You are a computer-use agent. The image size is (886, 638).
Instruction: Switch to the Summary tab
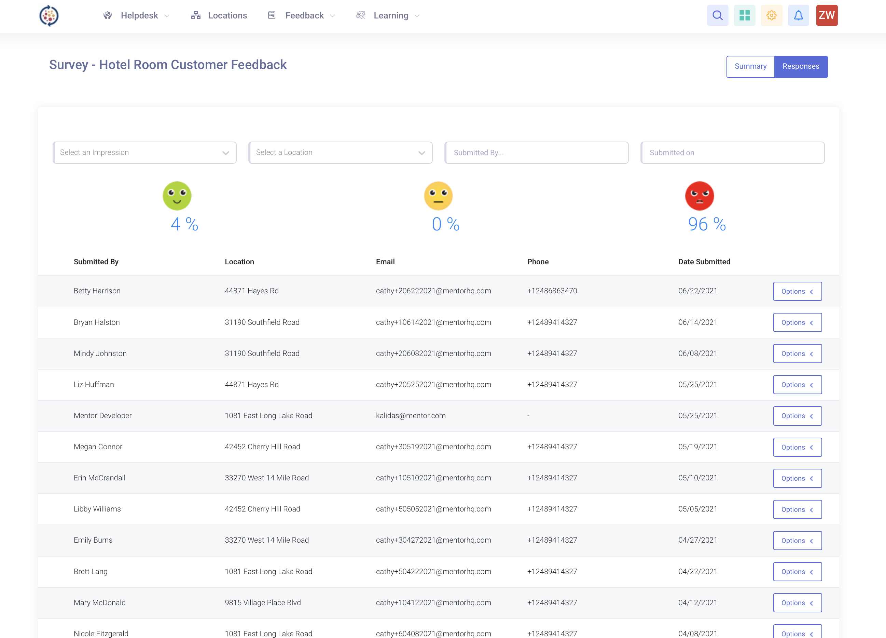click(x=750, y=66)
